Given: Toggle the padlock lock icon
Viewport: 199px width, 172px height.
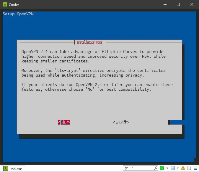Looking at the screenshot, I should click(x=183, y=168).
